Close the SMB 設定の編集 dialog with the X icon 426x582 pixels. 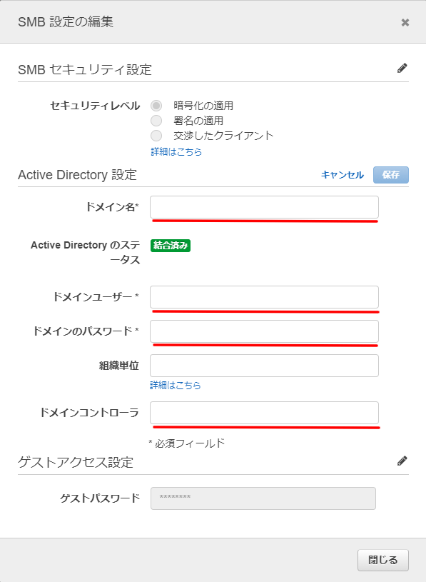tap(405, 23)
